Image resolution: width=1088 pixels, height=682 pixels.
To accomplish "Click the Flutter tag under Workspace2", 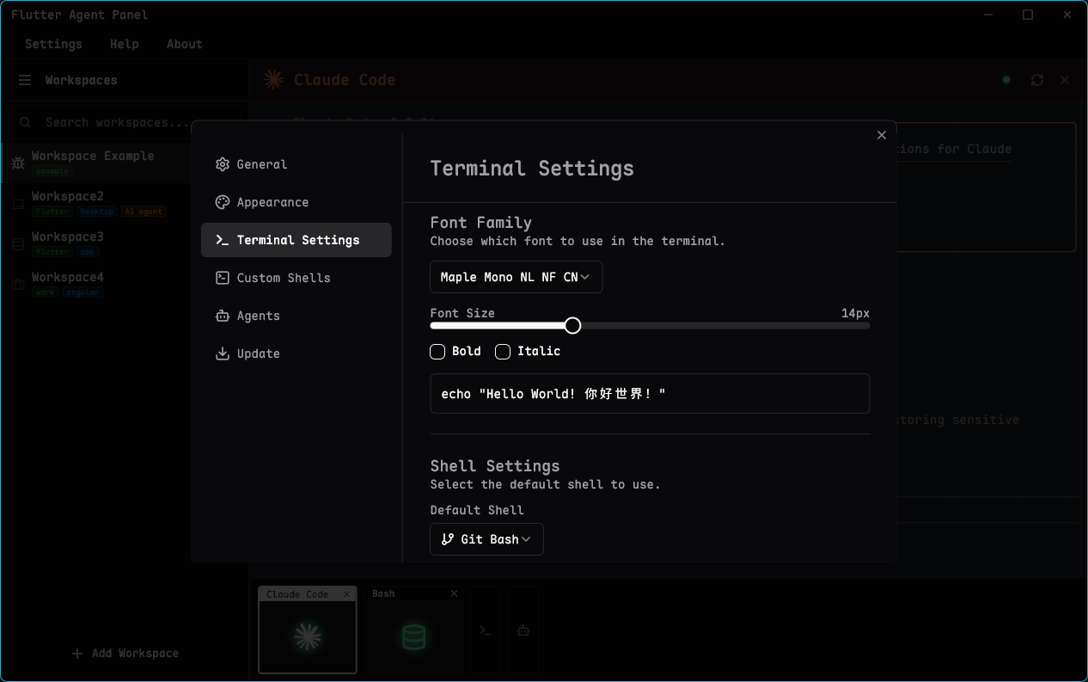I will [52, 212].
